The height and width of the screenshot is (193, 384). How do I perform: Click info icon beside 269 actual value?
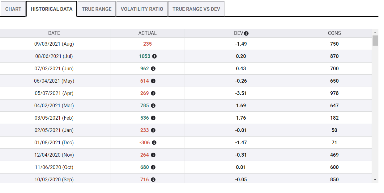click(x=153, y=93)
